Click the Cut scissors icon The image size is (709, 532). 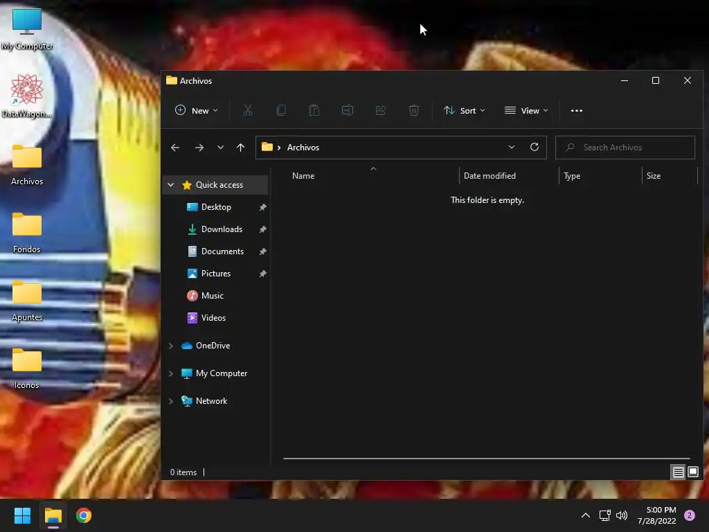[248, 110]
